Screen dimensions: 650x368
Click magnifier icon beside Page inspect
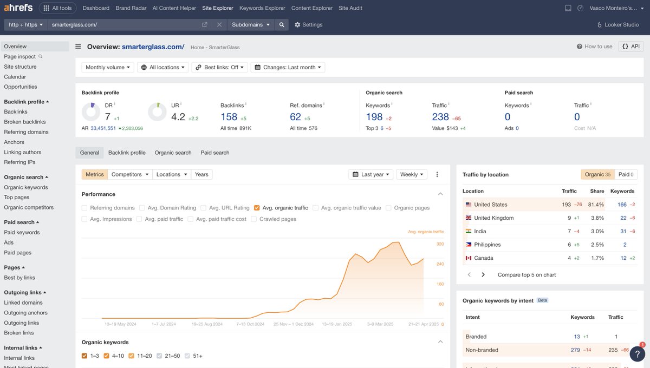[x=40, y=56]
